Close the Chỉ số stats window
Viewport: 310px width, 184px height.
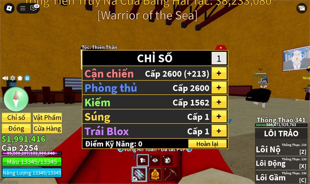point(221,48)
